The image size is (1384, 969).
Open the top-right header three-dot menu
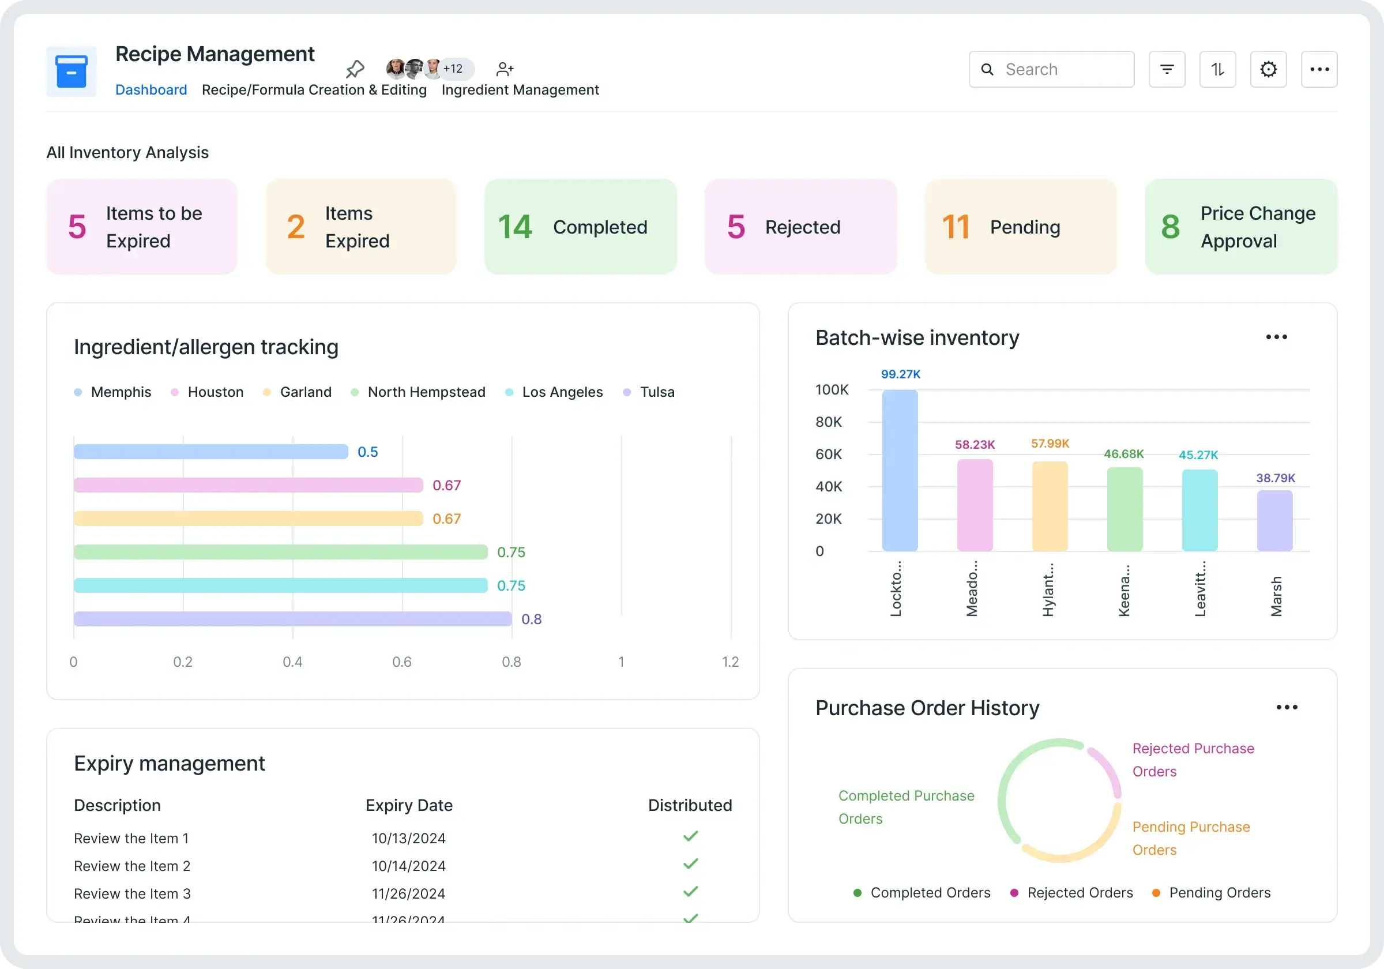[1319, 69]
